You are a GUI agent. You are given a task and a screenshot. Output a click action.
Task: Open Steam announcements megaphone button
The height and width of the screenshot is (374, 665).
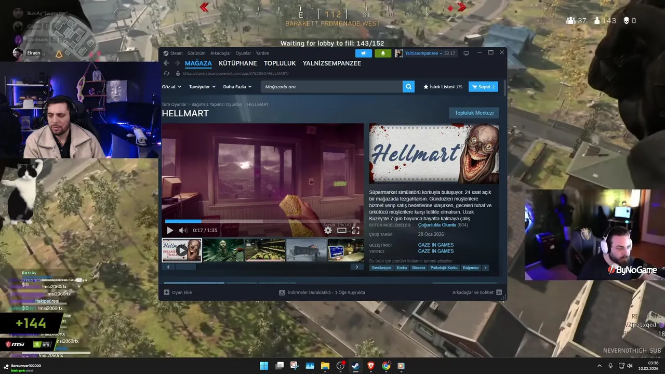pyautogui.click(x=364, y=53)
